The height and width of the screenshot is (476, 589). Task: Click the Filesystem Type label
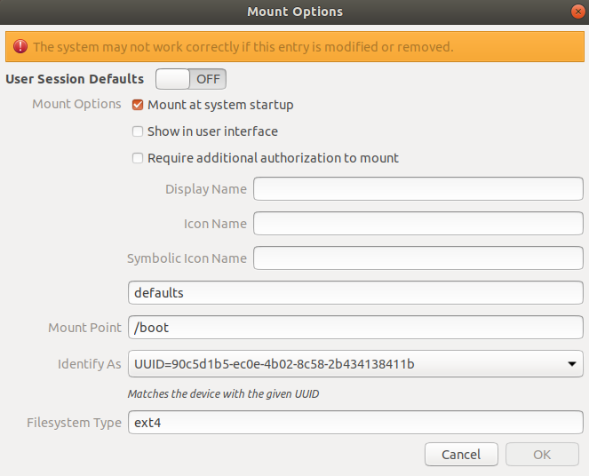[x=74, y=423]
